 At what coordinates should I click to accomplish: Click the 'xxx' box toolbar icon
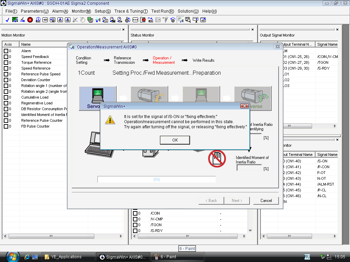tap(135, 20)
